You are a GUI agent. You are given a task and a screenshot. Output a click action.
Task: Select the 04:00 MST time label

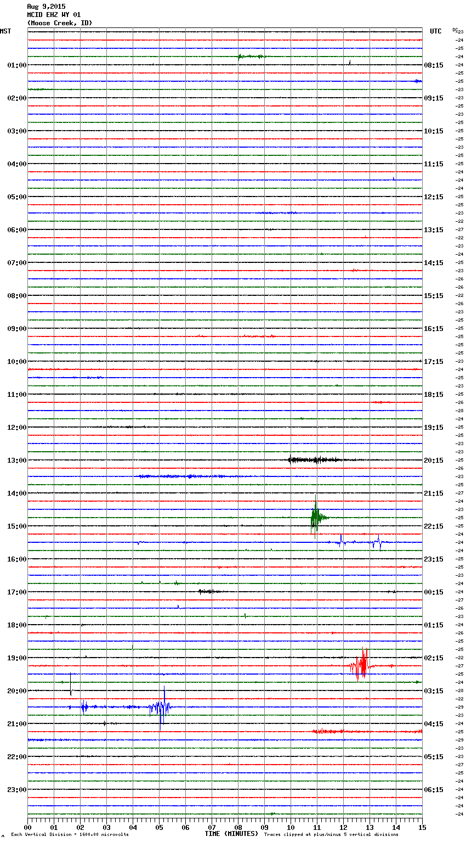click(17, 164)
